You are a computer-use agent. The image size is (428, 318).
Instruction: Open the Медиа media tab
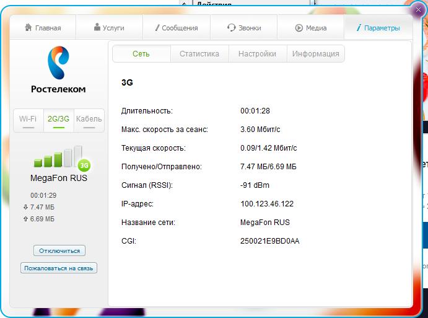pyautogui.click(x=311, y=28)
